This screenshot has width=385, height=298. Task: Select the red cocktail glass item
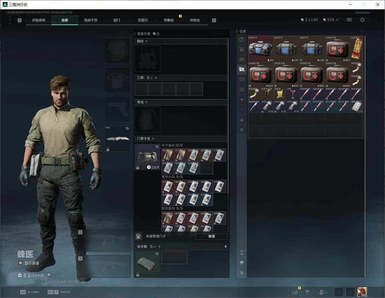point(293,94)
